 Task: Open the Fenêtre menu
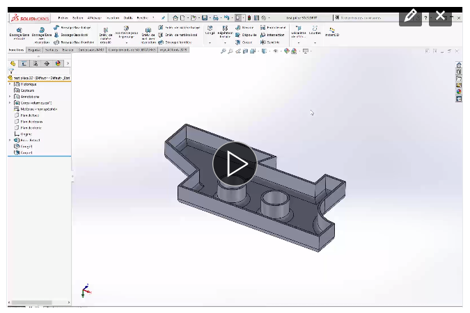(x=142, y=18)
